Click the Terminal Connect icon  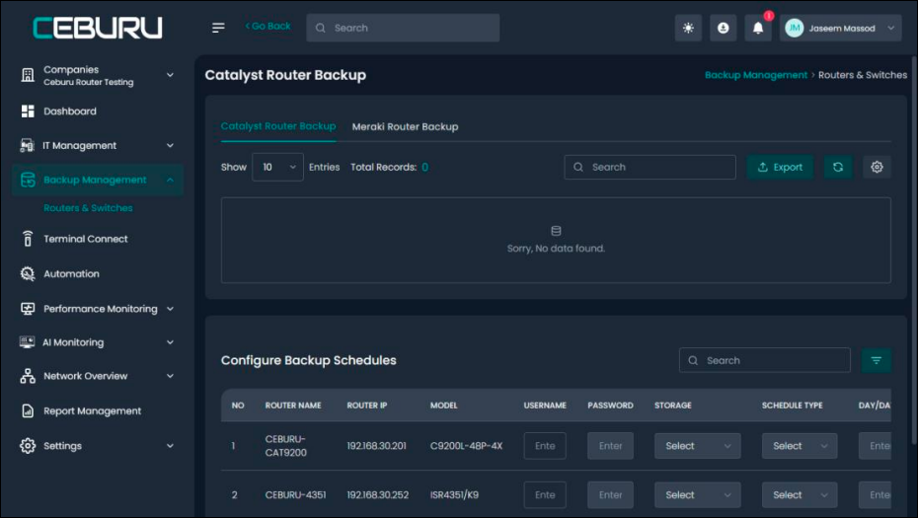tap(28, 239)
